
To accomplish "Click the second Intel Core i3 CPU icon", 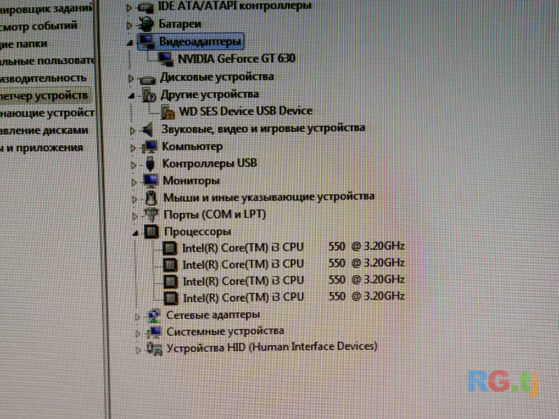I will coord(170,265).
